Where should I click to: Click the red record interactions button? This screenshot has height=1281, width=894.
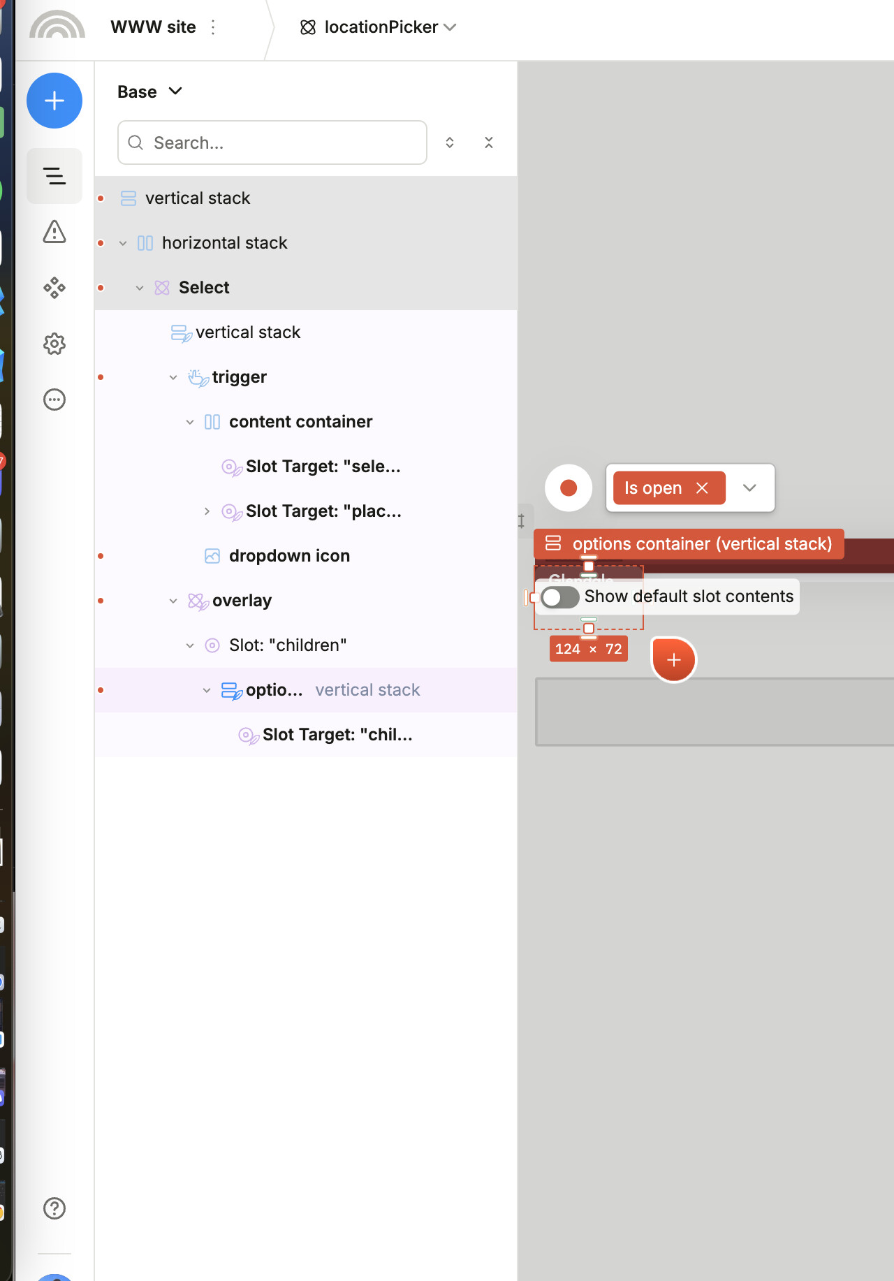569,488
